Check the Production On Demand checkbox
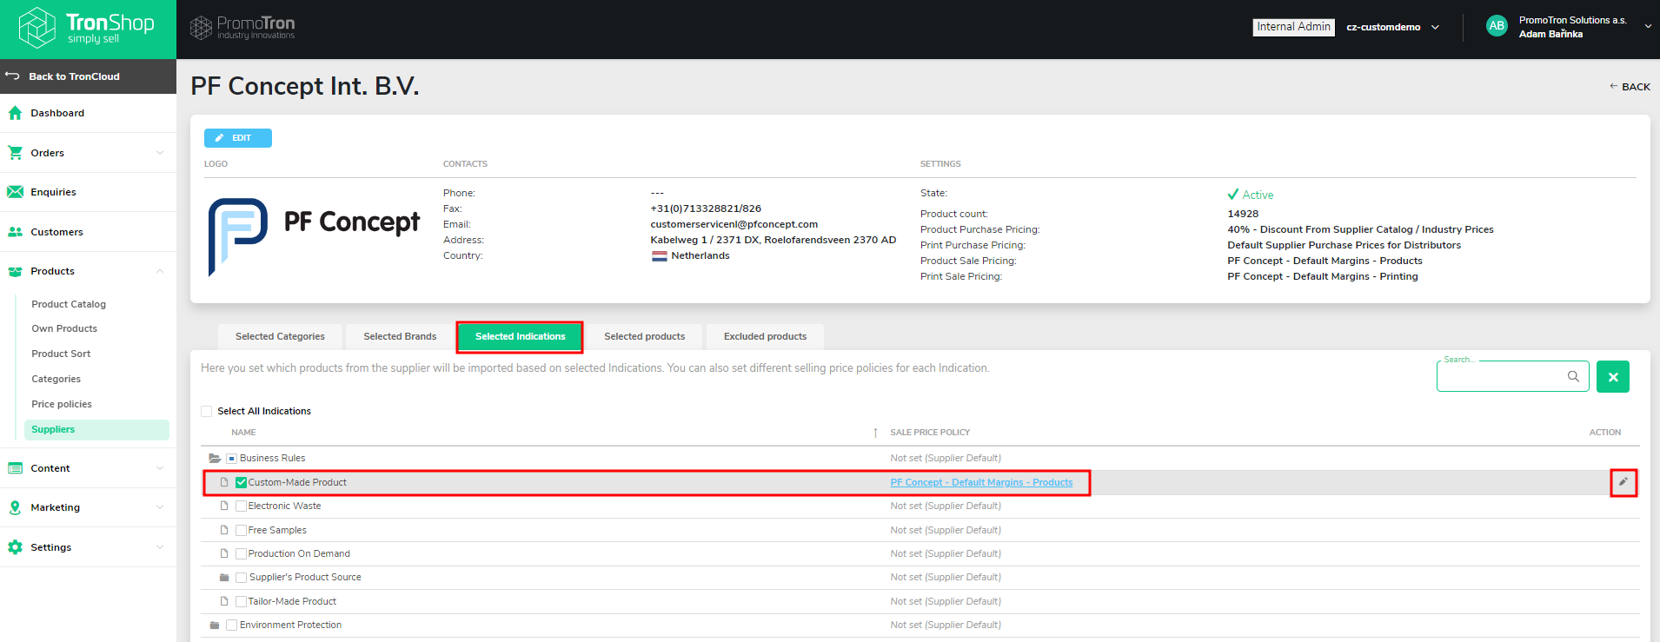The width and height of the screenshot is (1660, 642). 242,553
